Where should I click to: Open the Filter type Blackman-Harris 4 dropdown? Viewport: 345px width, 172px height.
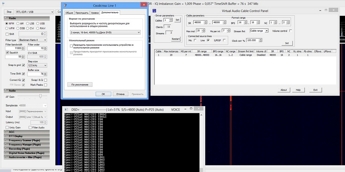pyautogui.click(x=33, y=40)
